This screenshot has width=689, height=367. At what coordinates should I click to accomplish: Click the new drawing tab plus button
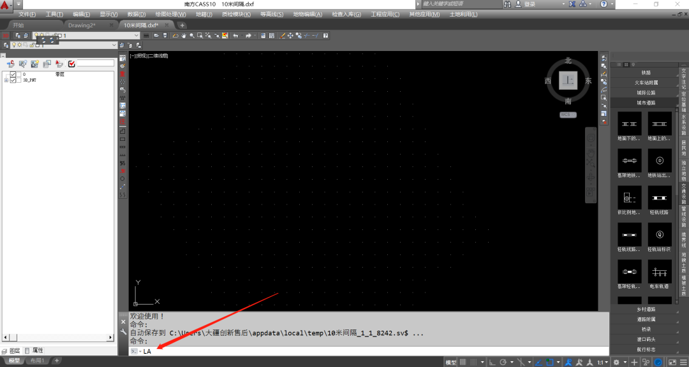(182, 25)
